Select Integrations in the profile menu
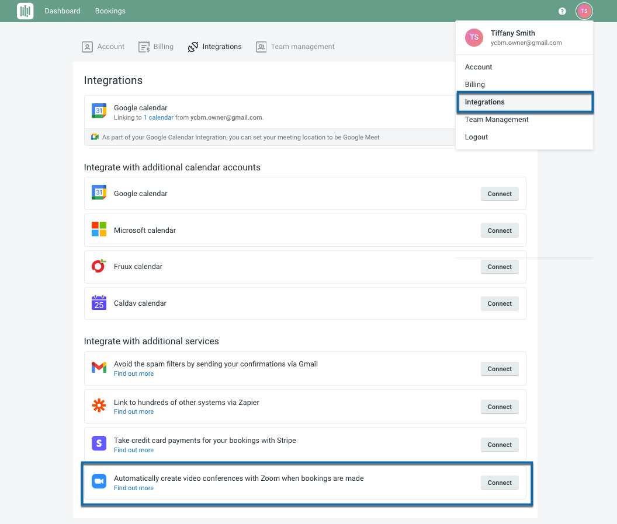 [484, 102]
